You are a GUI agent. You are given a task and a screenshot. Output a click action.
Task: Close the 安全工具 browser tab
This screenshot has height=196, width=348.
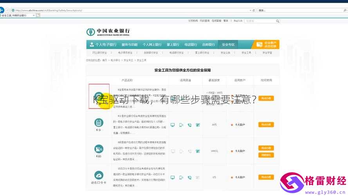pos(34,15)
